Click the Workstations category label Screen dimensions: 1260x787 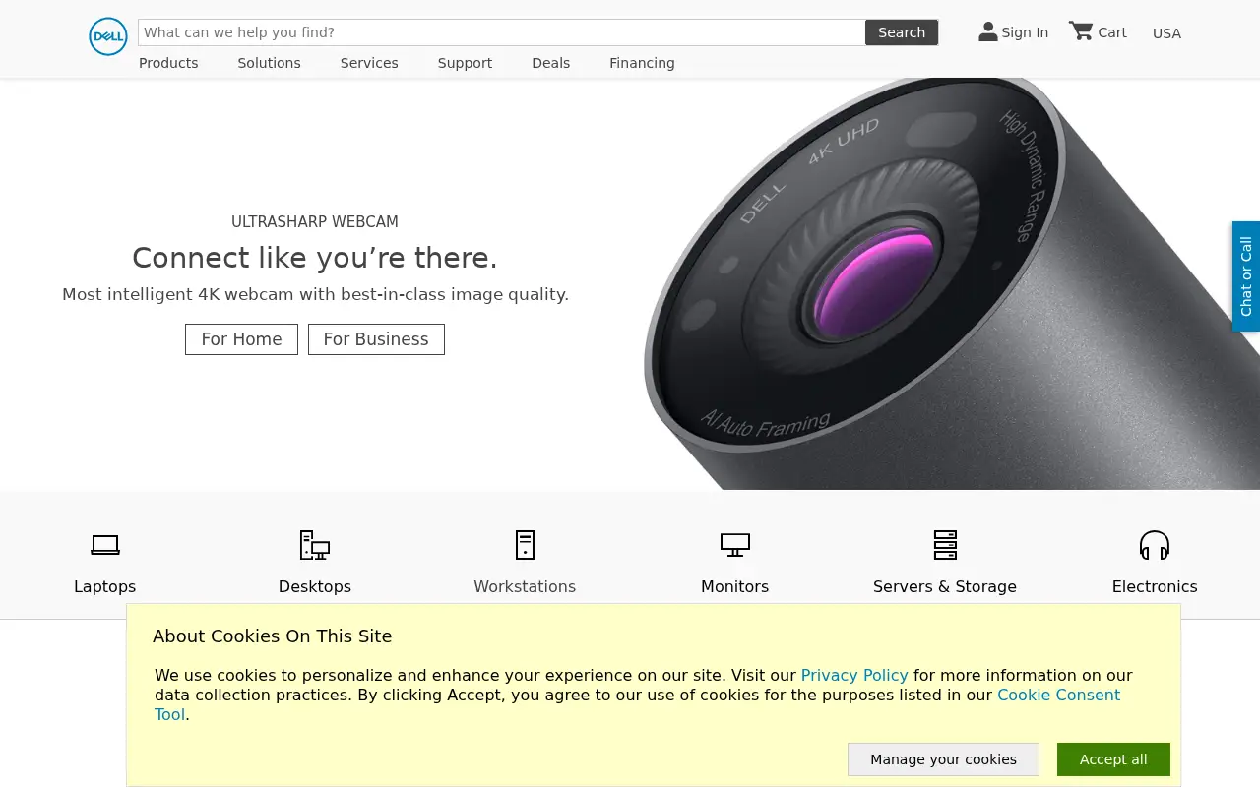coord(525,586)
